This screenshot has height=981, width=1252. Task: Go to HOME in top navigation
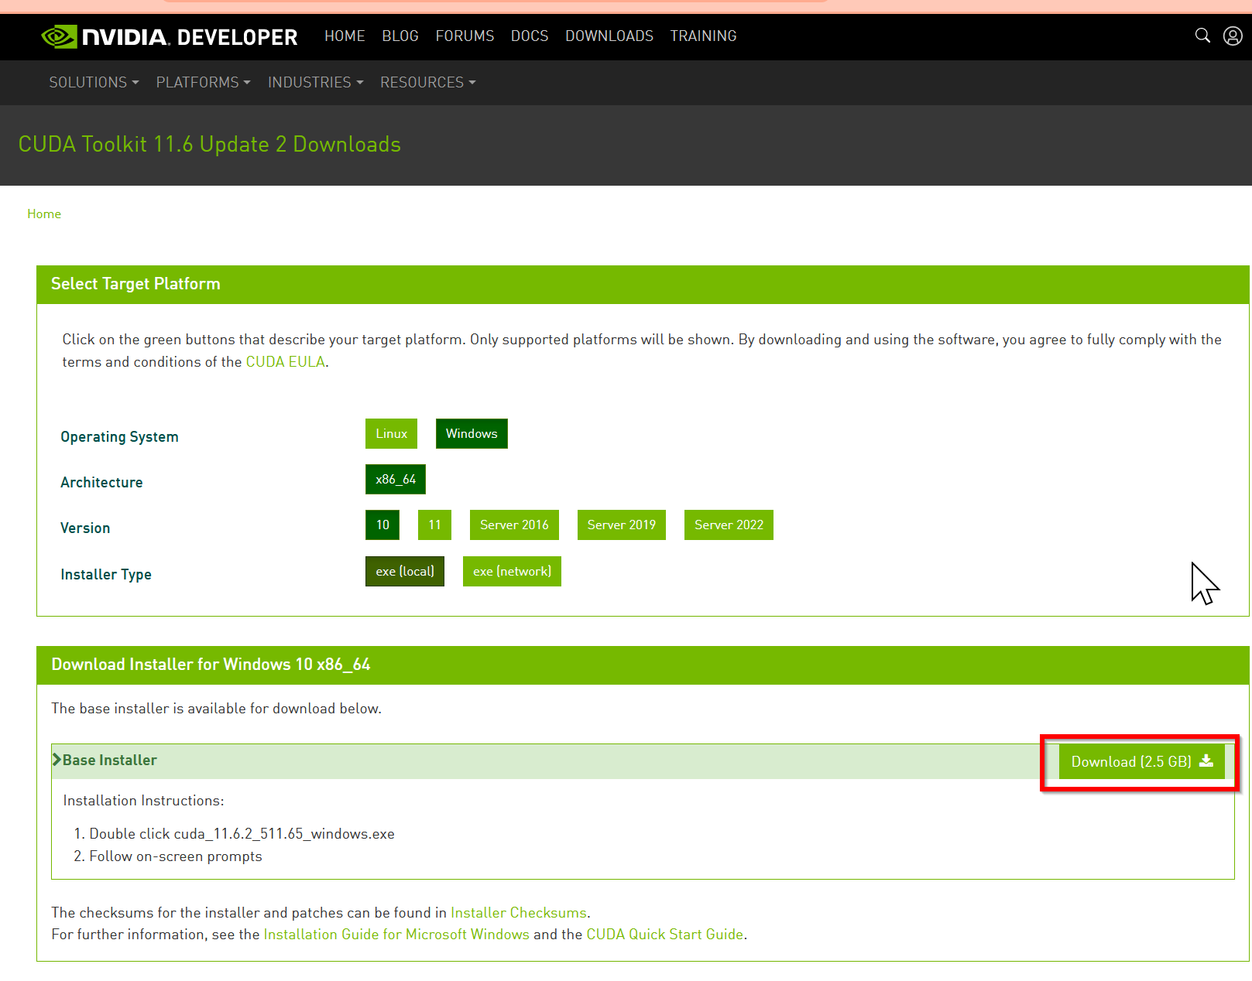click(x=345, y=36)
